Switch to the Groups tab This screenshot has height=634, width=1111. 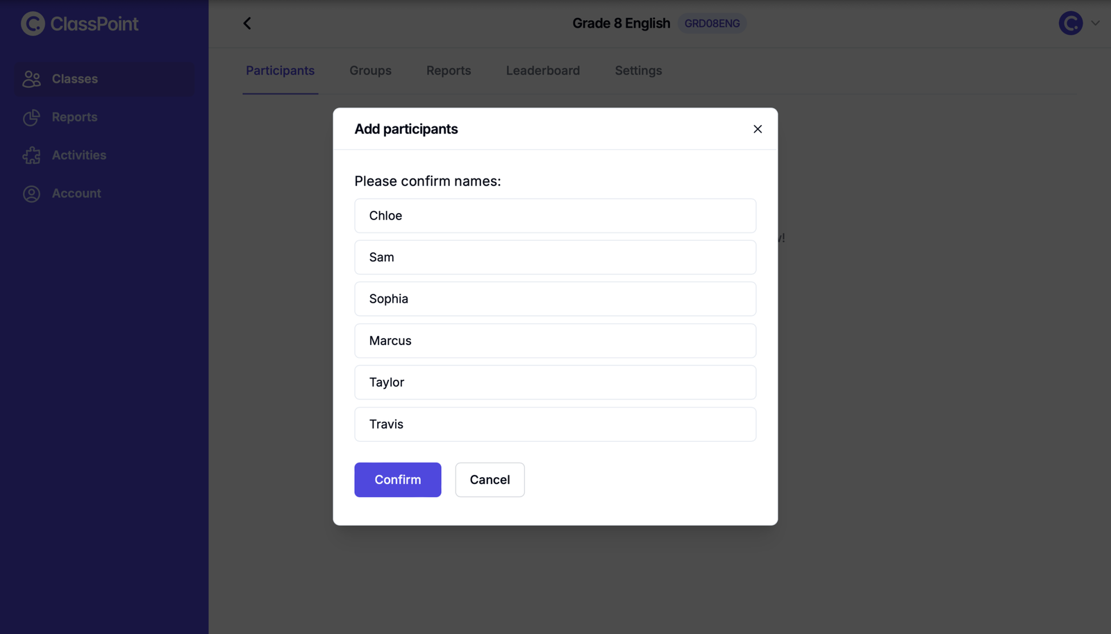point(370,71)
